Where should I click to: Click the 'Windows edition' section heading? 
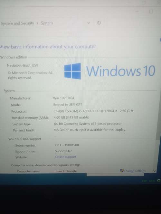click(x=14, y=57)
